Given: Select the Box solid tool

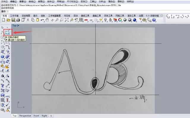Looking at the screenshot, I should [3, 57].
